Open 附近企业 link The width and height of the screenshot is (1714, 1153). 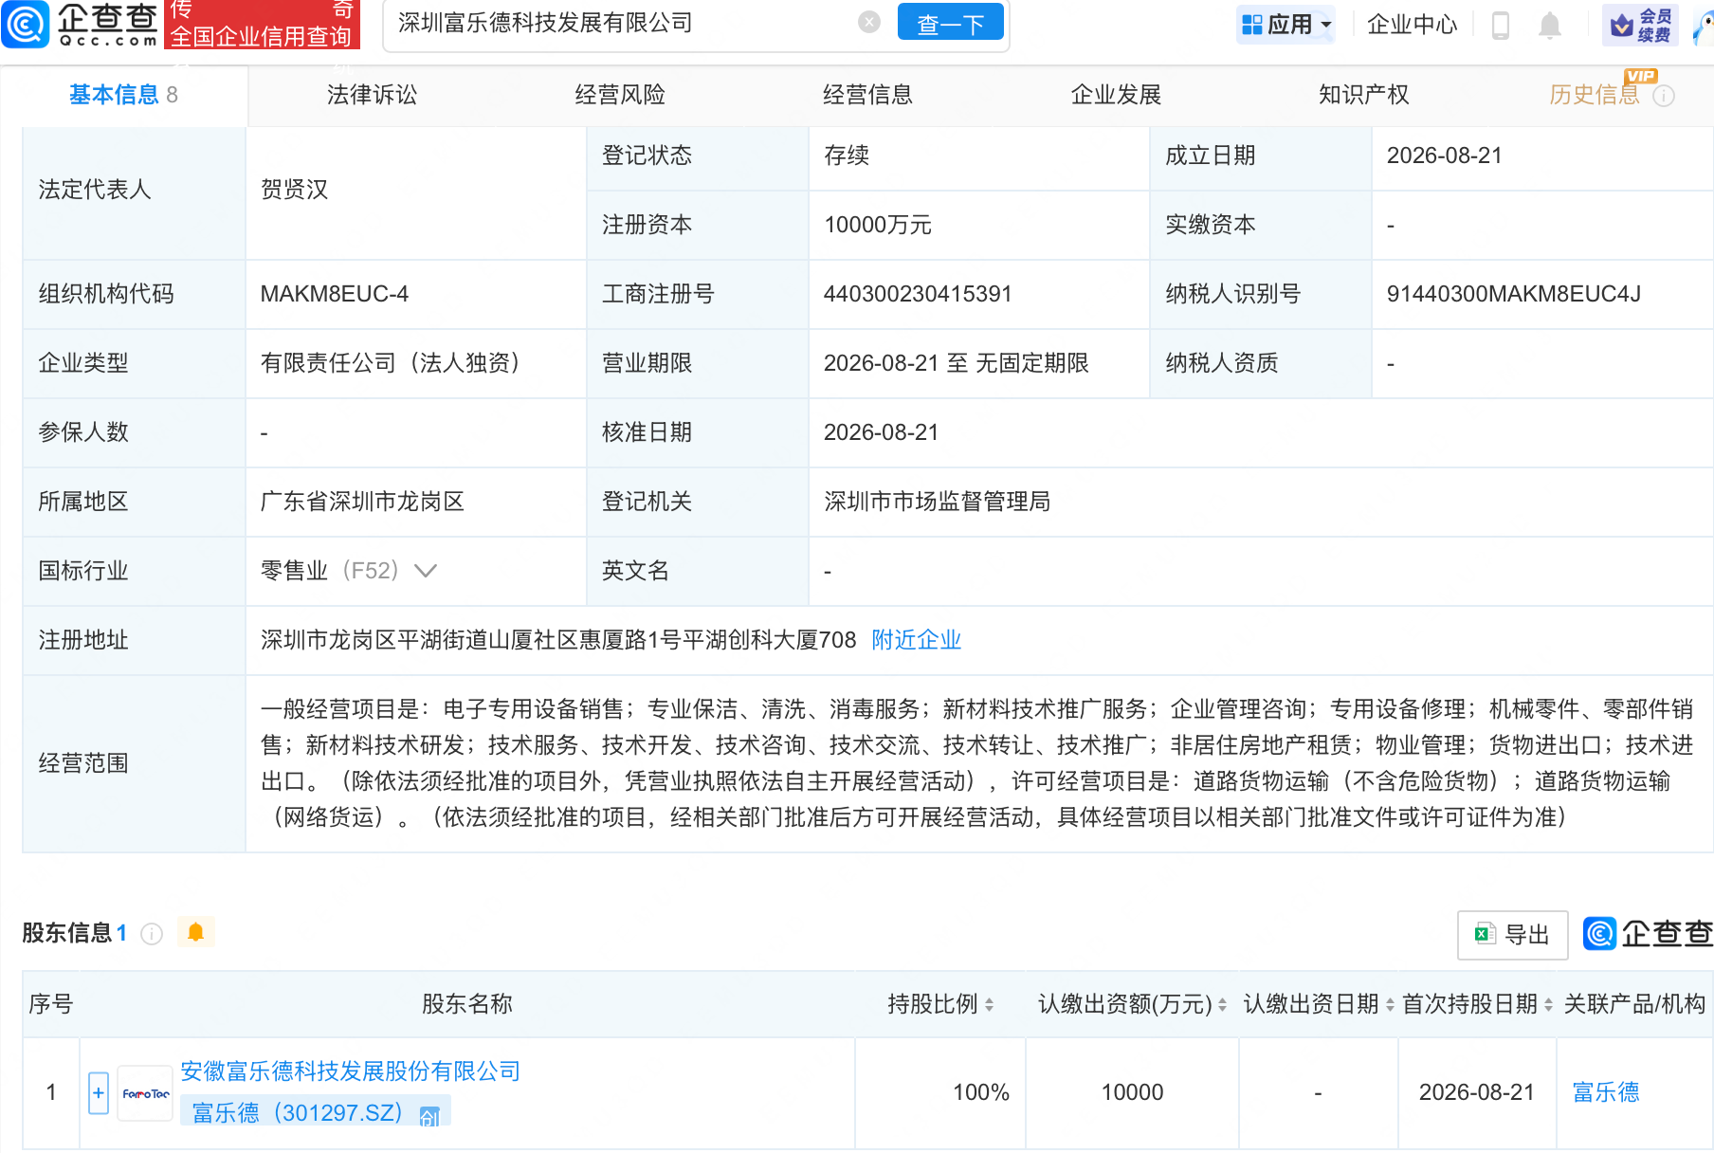(916, 640)
